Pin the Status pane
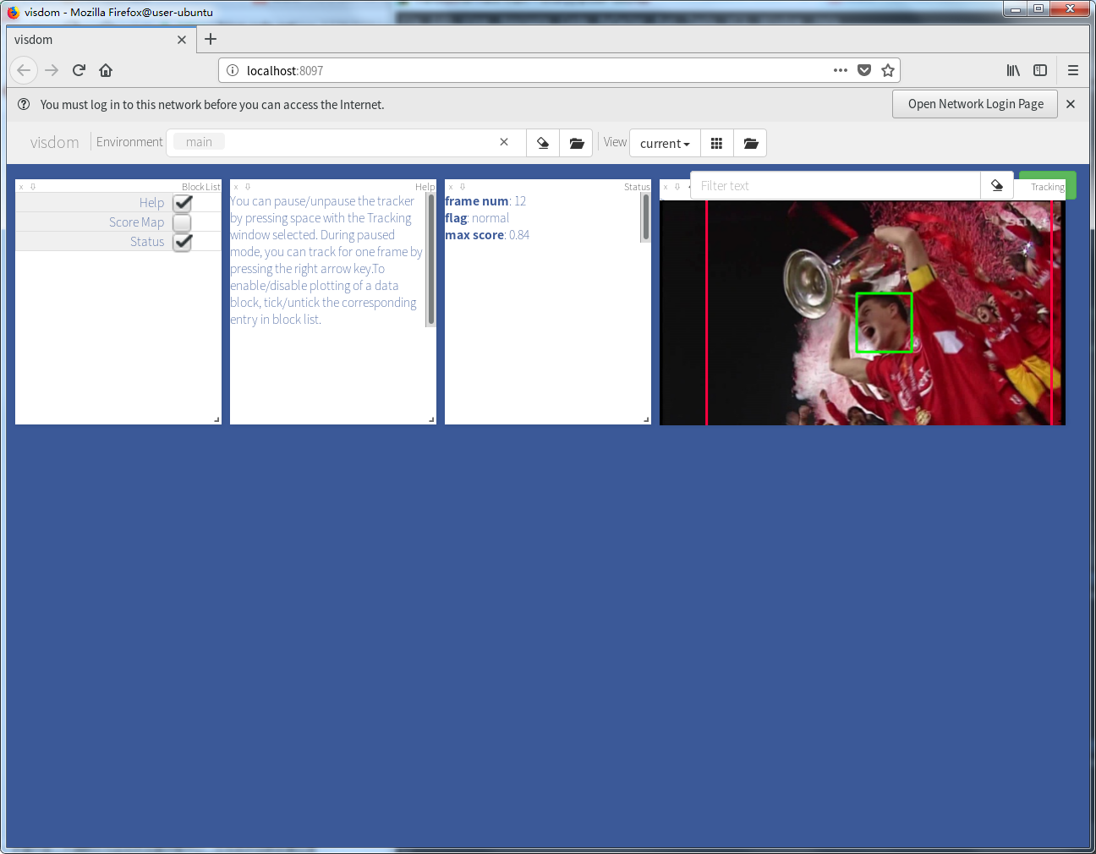 click(x=463, y=186)
